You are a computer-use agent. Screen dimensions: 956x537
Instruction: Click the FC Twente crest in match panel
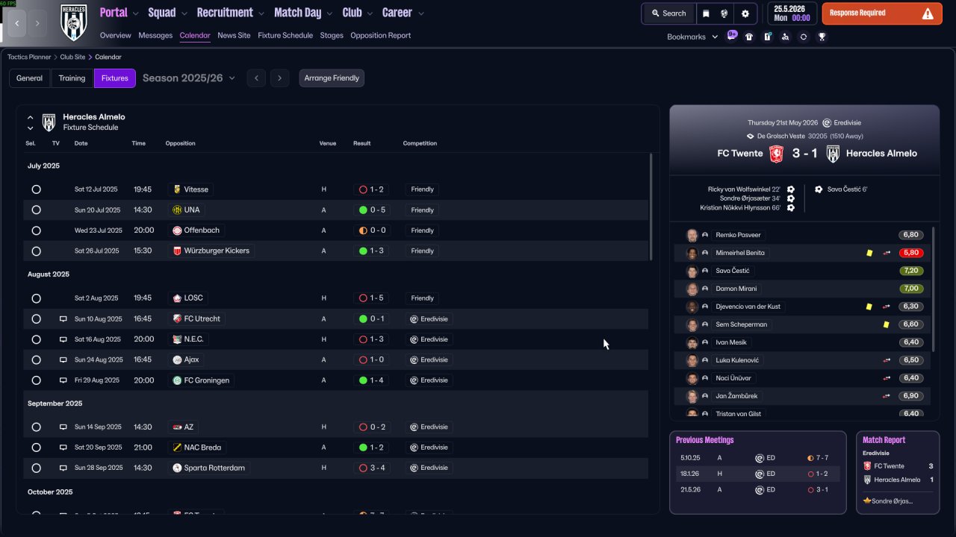pos(777,154)
